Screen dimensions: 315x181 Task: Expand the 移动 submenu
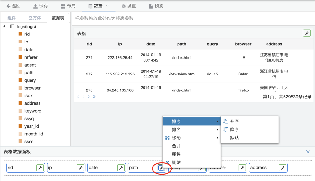click(191, 138)
